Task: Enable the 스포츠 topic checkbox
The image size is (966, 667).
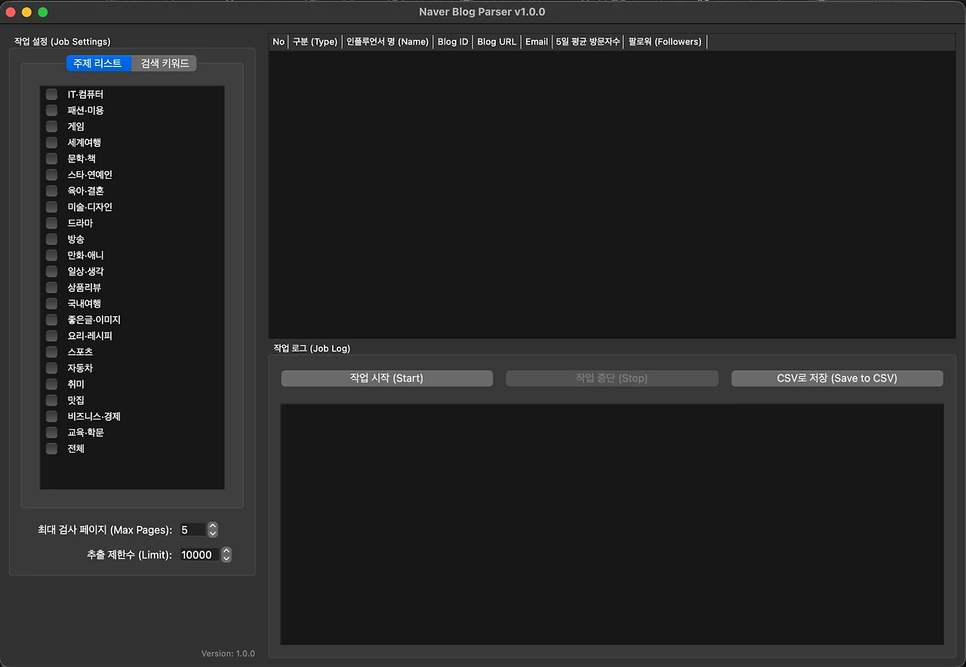Action: (51, 352)
